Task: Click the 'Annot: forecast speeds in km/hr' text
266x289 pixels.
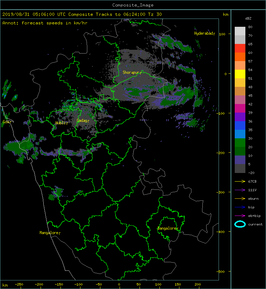Action: click(45, 23)
